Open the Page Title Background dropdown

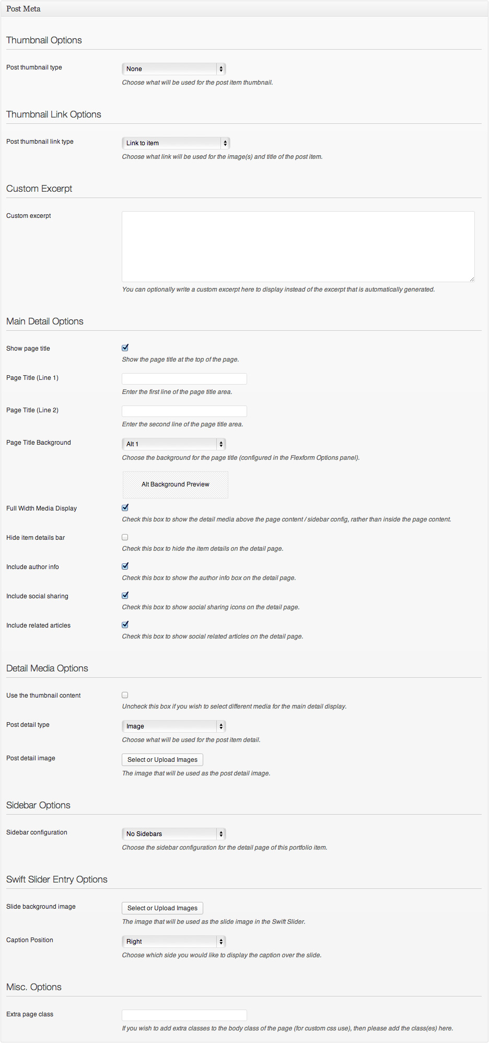pos(173,444)
